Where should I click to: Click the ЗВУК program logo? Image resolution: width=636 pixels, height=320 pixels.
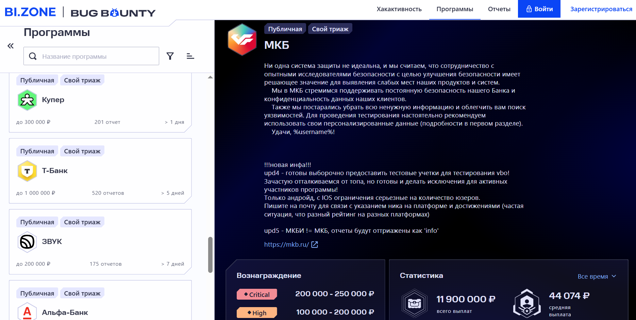point(27,242)
